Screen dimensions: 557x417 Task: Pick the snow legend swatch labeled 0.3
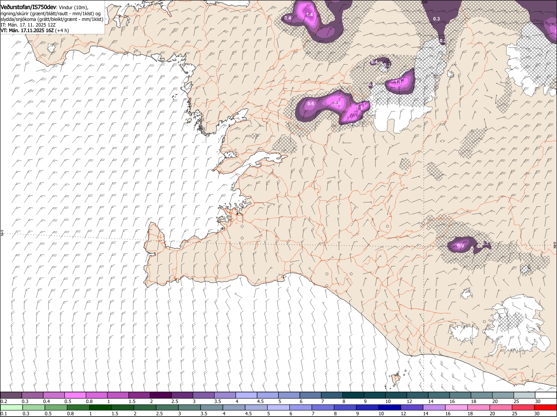click(x=32, y=395)
